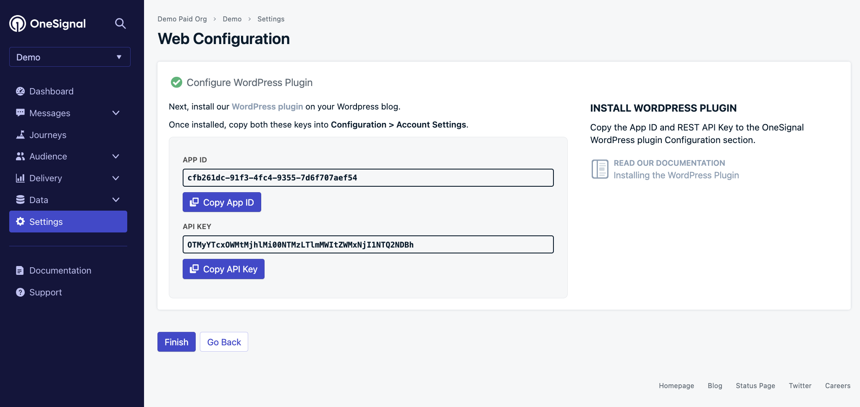Open the Messages menu item
The height and width of the screenshot is (407, 860).
point(50,113)
